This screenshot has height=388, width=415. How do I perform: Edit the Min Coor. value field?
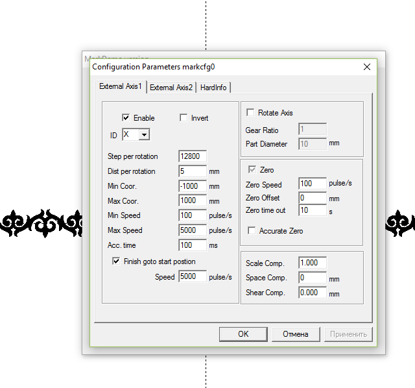192,186
